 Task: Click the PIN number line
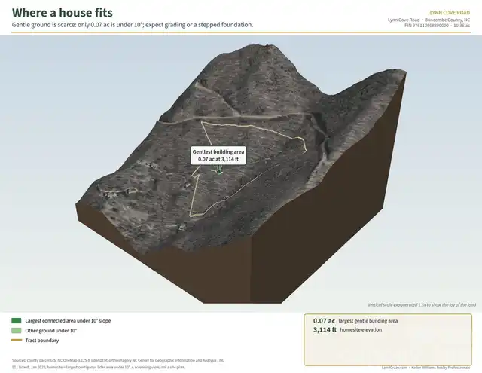pyautogui.click(x=437, y=26)
